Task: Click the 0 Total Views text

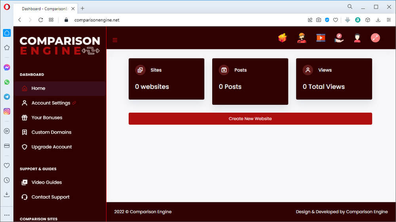Action: point(324,87)
